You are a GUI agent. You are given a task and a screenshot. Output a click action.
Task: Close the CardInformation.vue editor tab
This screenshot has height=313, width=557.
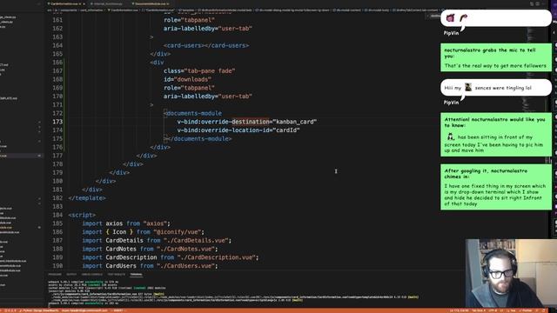(84, 3)
